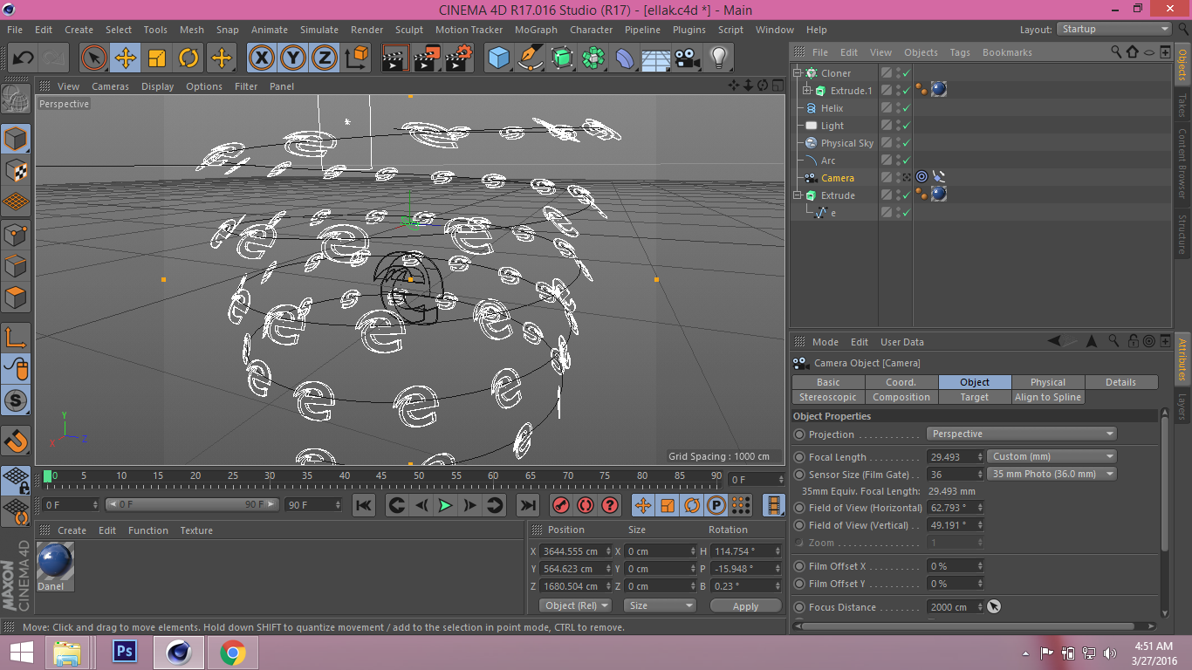Image resolution: width=1192 pixels, height=670 pixels.
Task: Select the Danel material thumbnail
Action: tap(56, 563)
